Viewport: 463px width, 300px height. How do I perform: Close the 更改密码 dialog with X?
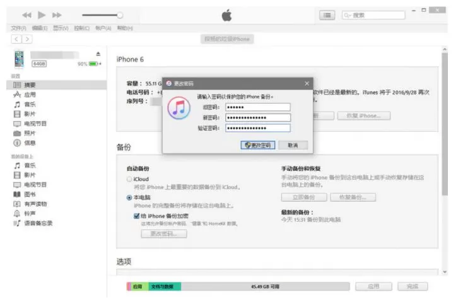(x=307, y=84)
